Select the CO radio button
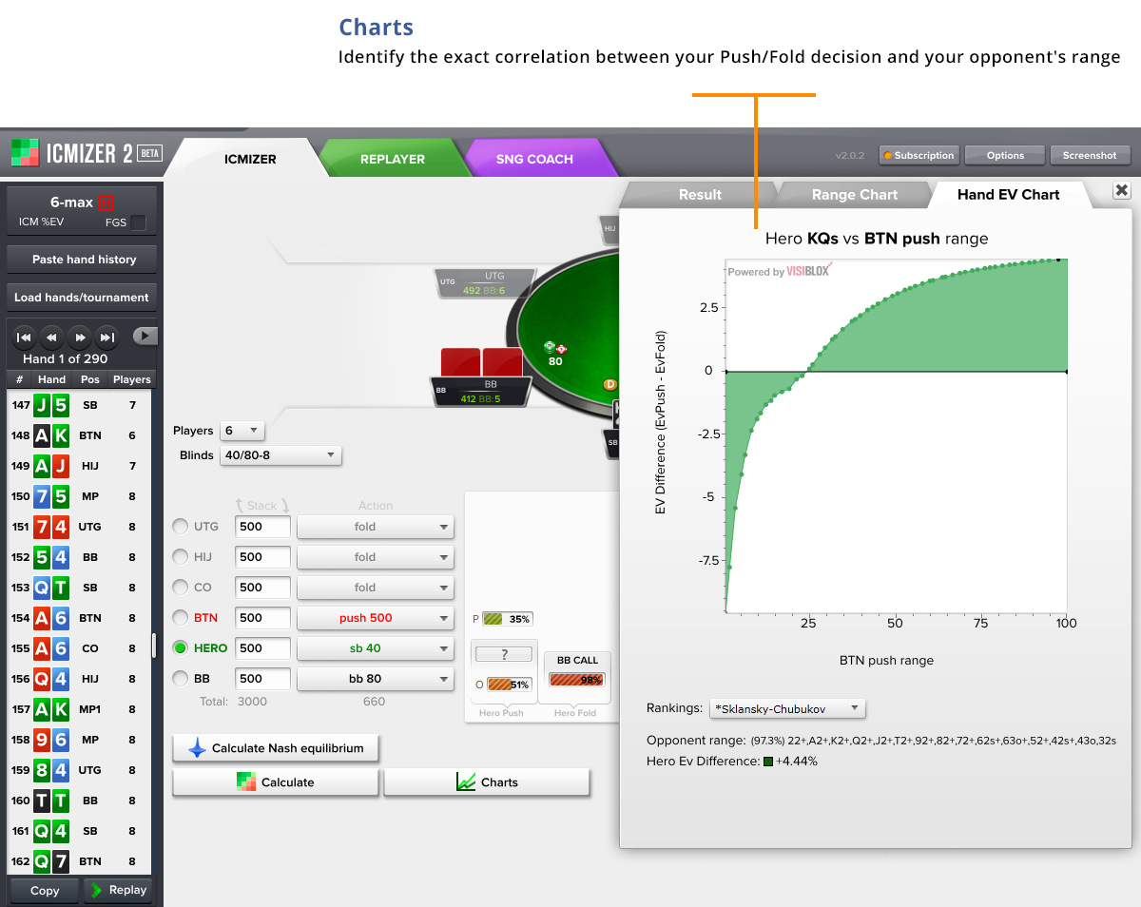 [x=180, y=588]
